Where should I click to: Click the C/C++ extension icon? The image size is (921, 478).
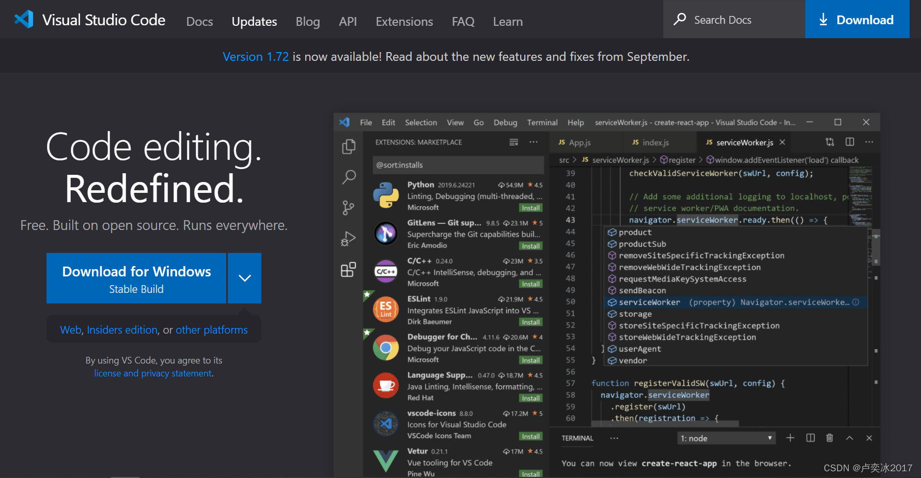click(386, 271)
